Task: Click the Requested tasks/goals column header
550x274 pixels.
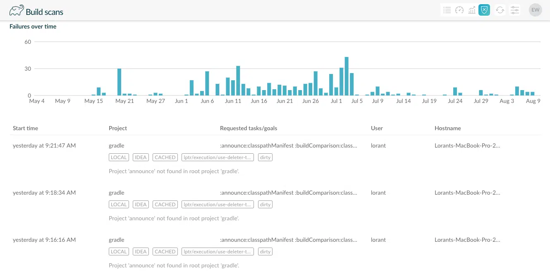Action: click(249, 128)
